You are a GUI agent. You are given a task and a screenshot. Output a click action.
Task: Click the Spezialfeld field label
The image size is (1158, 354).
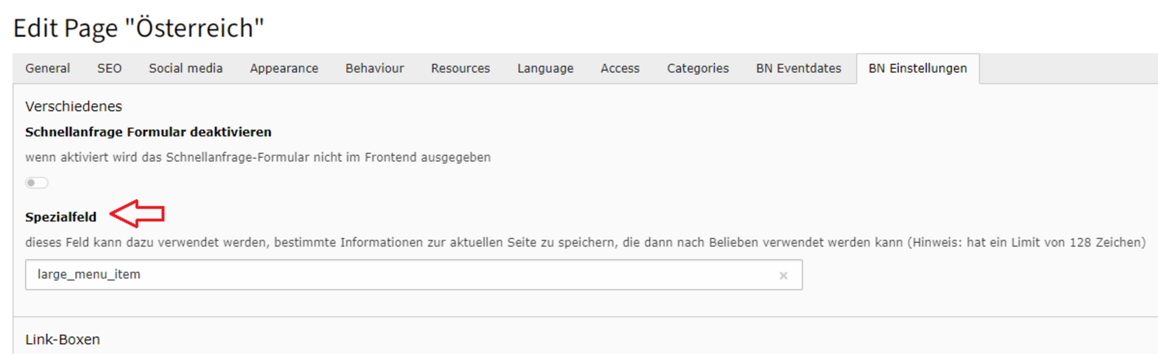[x=61, y=217]
